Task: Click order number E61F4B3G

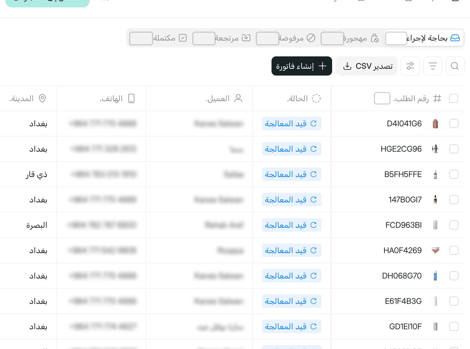Action: (x=403, y=301)
